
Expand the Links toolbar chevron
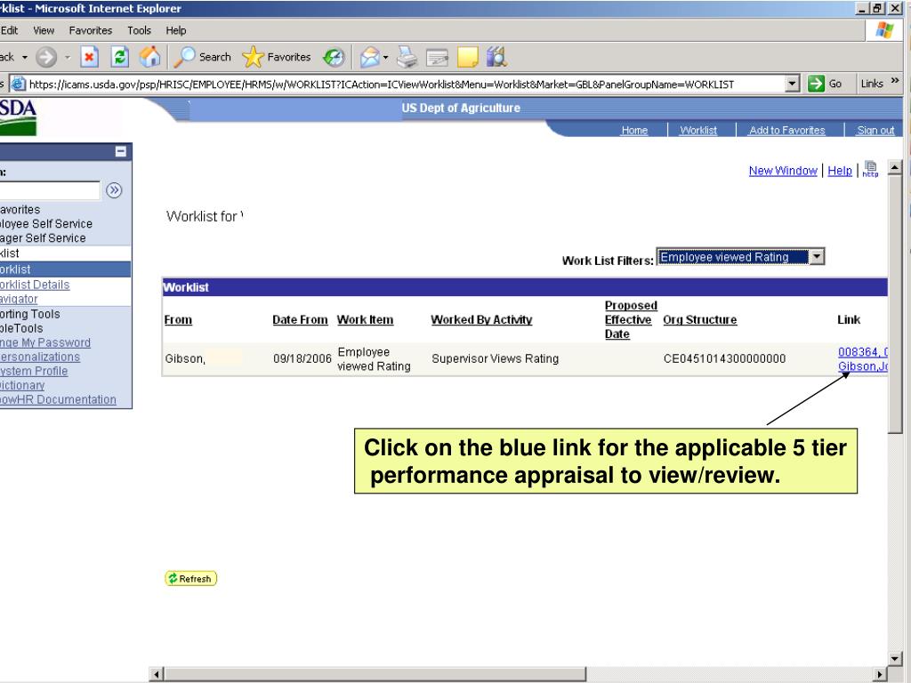click(895, 81)
